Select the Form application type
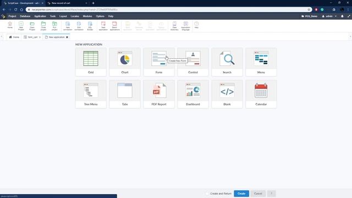The height and width of the screenshot is (198, 352). (159, 62)
